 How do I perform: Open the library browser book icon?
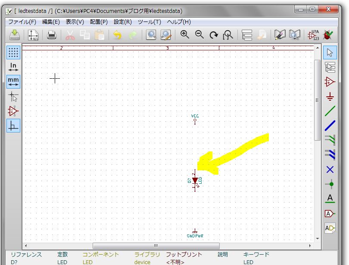coord(294,35)
